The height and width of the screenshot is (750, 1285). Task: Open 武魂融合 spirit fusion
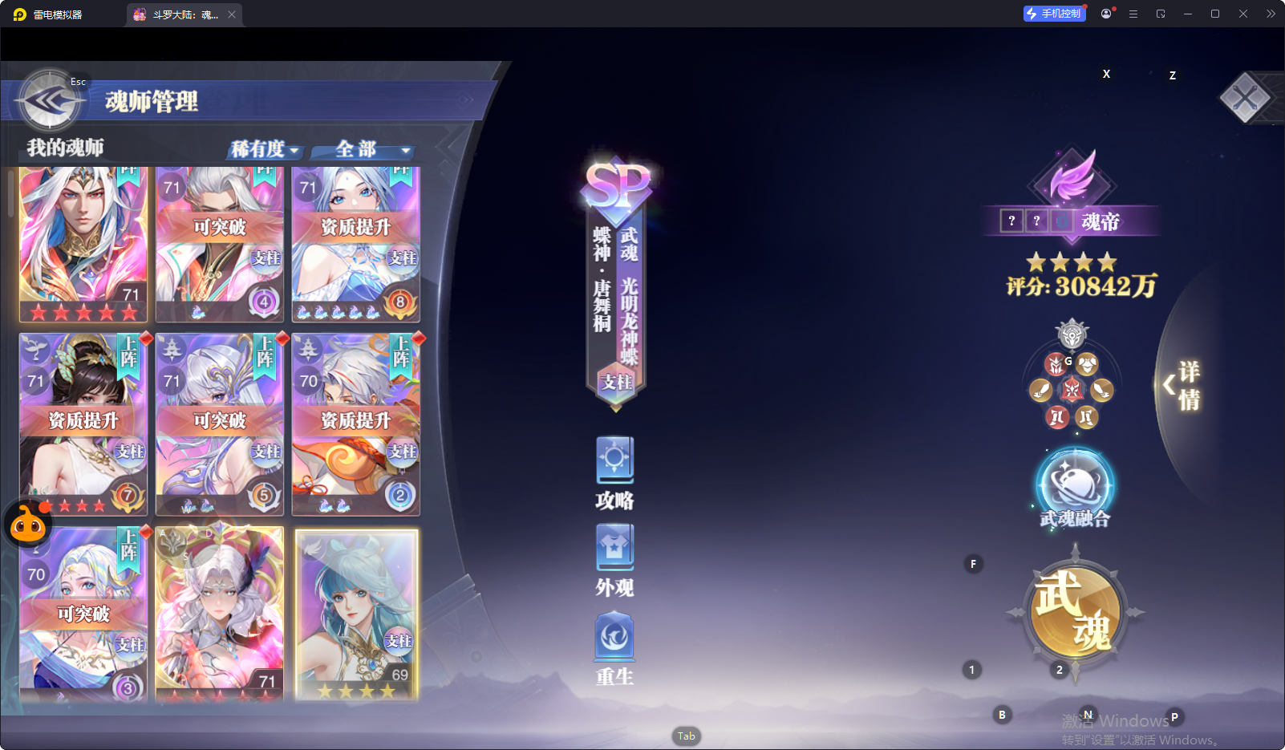1075,488
